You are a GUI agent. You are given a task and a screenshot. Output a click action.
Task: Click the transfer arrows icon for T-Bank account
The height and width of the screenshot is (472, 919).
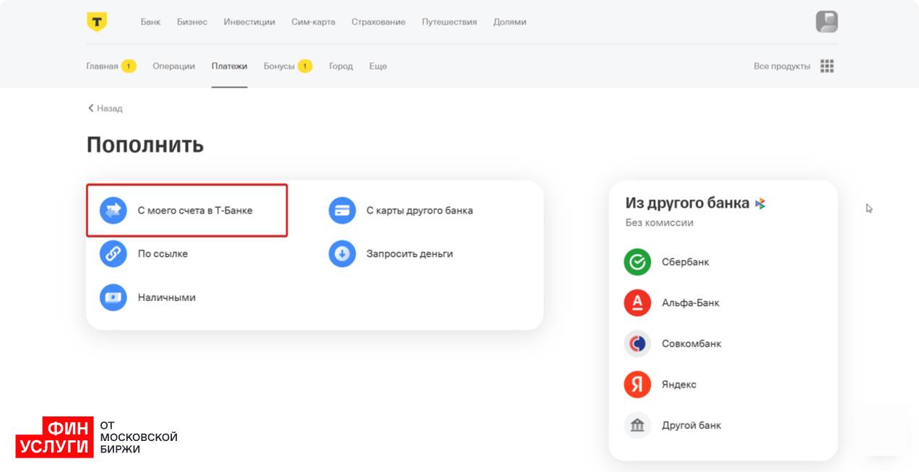tap(113, 211)
